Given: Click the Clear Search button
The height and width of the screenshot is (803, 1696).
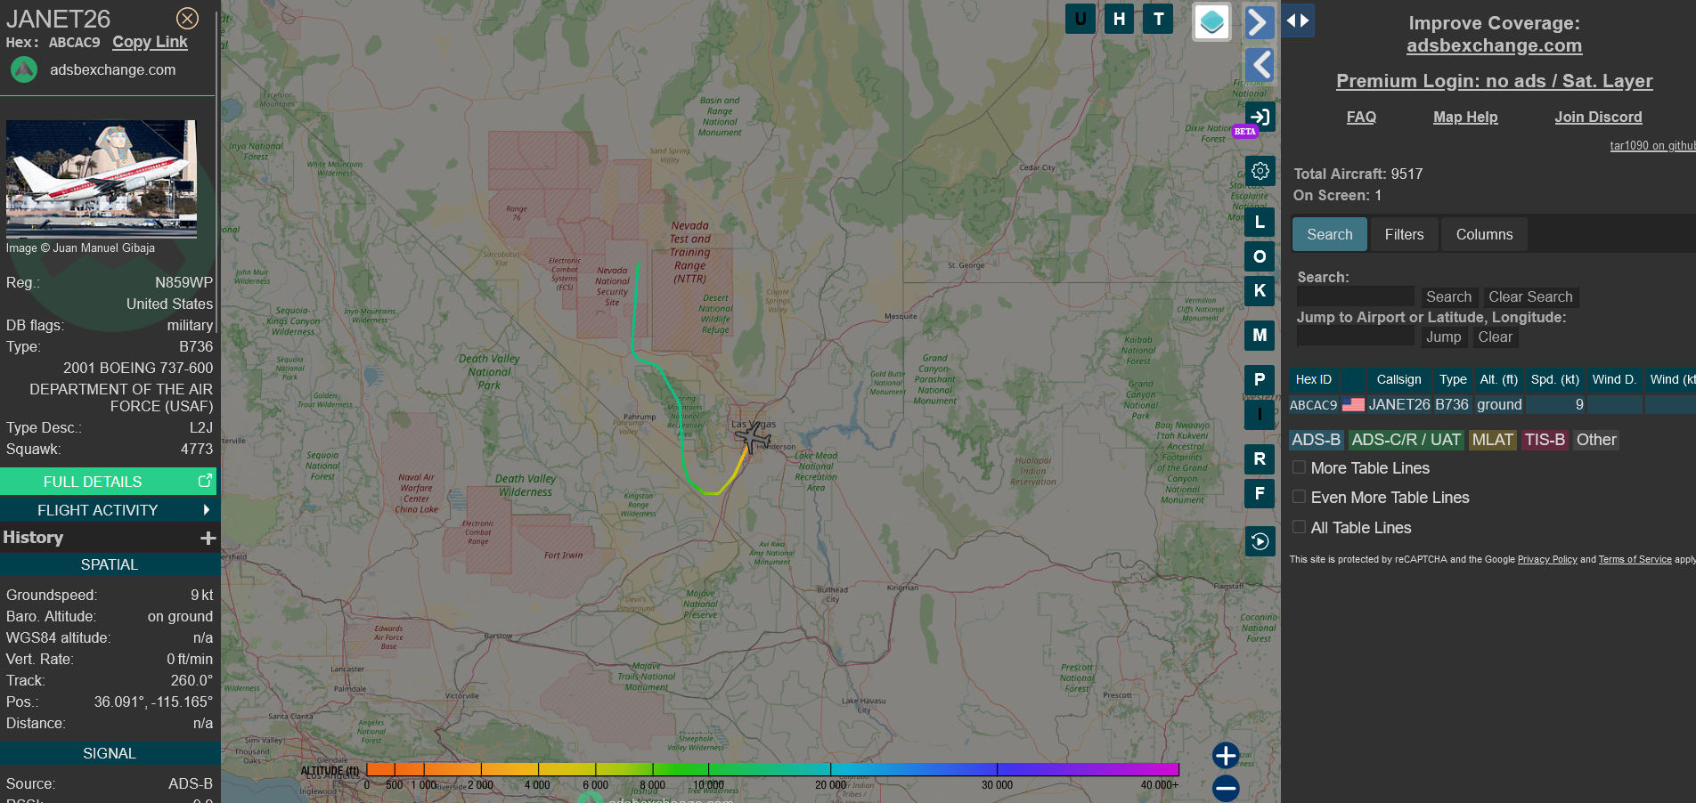Looking at the screenshot, I should (1530, 296).
